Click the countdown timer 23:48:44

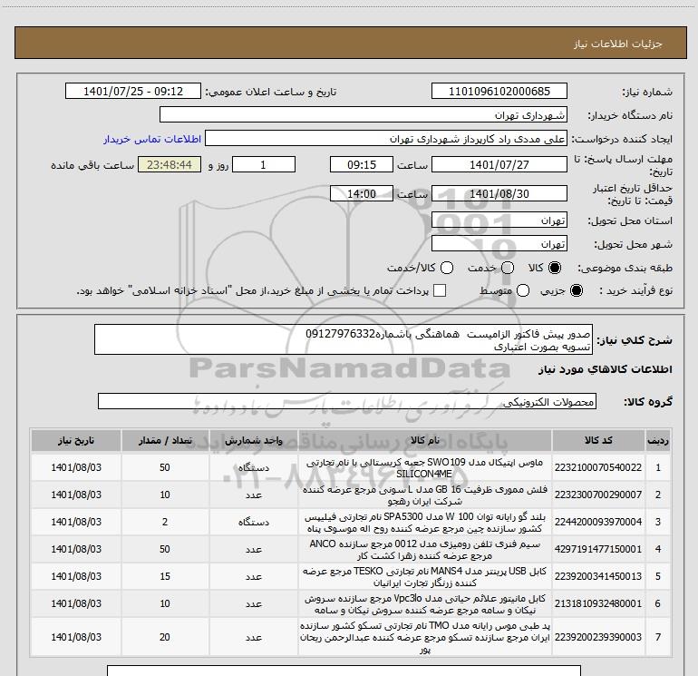tap(170, 164)
